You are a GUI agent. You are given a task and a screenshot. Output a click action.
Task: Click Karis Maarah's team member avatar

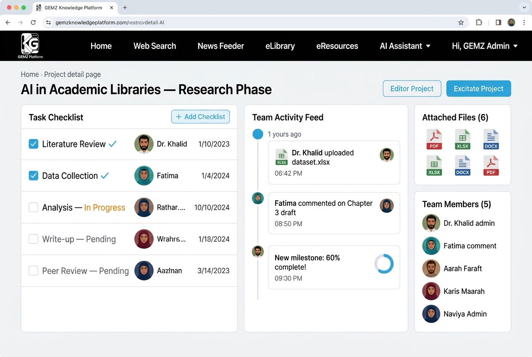(431, 291)
